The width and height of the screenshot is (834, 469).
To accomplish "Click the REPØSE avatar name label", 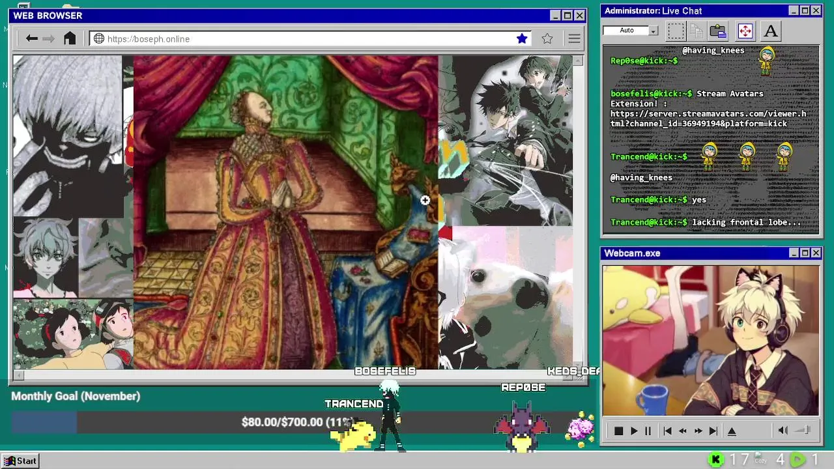I will (523, 387).
